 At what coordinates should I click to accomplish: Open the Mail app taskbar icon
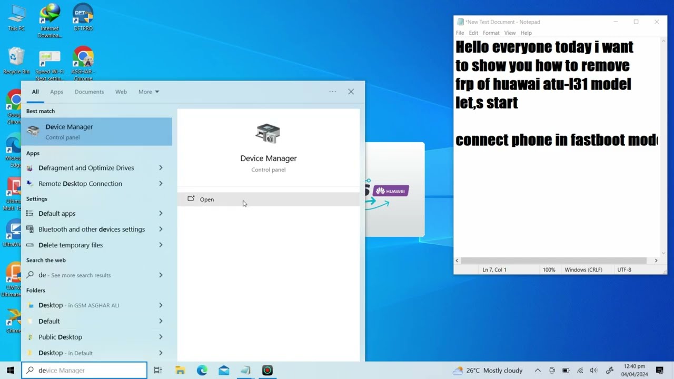click(224, 371)
